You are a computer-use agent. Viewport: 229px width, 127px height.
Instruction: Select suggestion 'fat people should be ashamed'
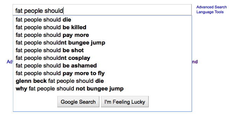click(x=102, y=66)
